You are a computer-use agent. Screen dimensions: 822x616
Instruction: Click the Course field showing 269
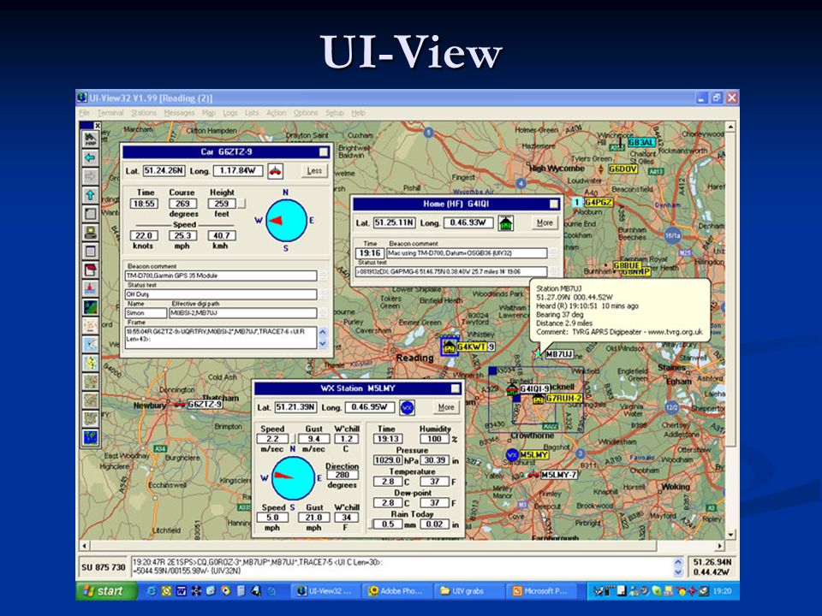pos(182,204)
